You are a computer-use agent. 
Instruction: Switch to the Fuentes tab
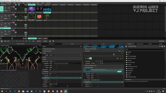pyautogui.click(x=160, y=44)
